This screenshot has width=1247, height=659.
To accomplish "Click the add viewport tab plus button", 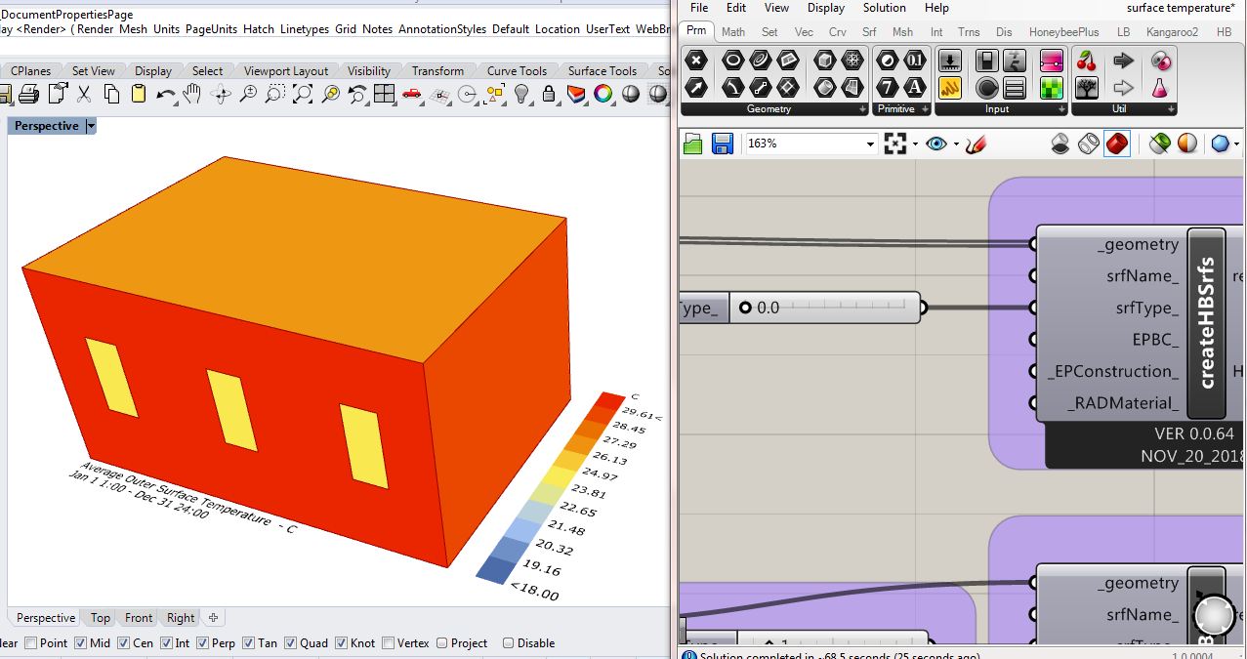I will (x=213, y=617).
